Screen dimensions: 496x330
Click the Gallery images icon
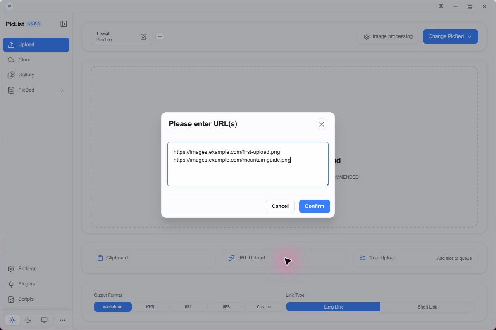coord(11,75)
